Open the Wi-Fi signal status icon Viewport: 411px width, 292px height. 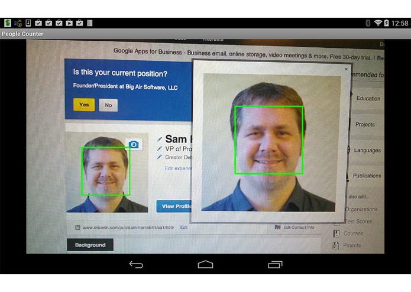click(378, 23)
